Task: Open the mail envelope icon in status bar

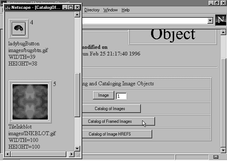Action: point(216,157)
